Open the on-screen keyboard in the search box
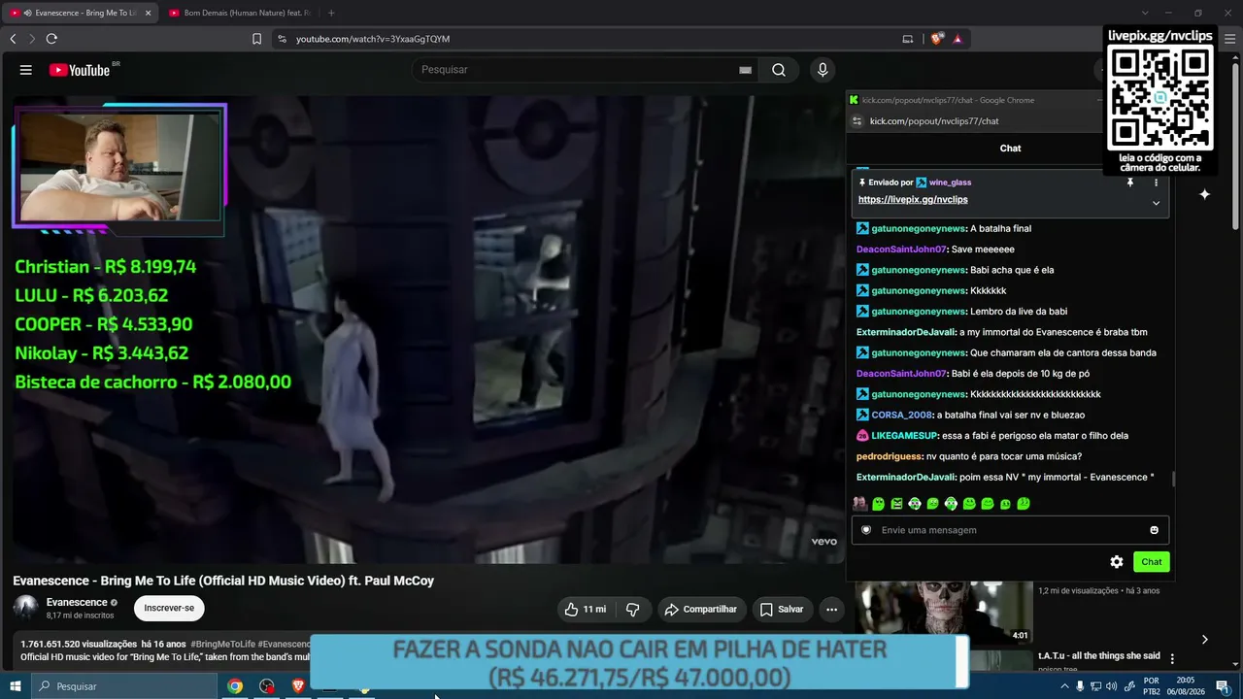 click(x=745, y=70)
